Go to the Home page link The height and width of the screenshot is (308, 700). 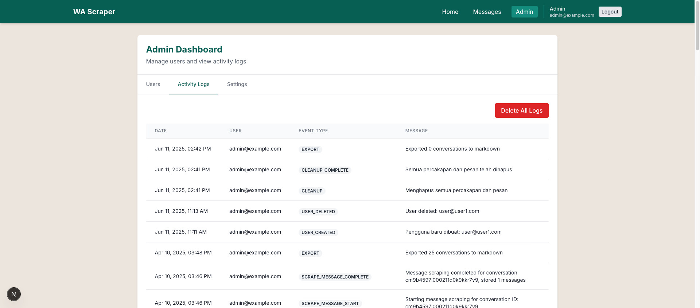pos(450,12)
